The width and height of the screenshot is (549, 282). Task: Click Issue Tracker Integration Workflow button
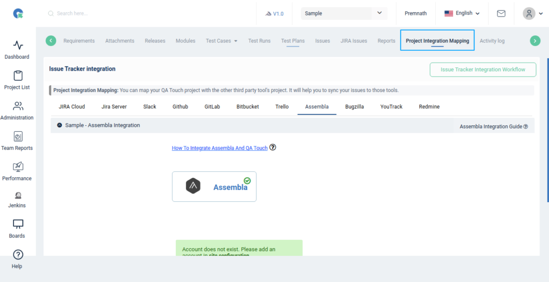tap(483, 70)
